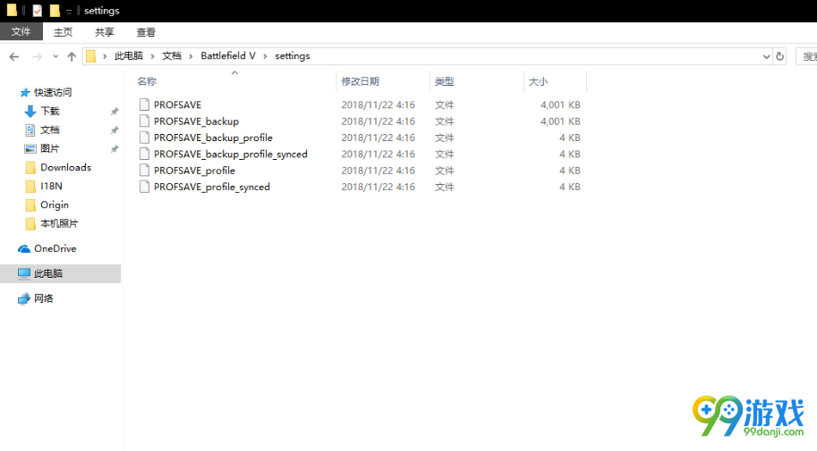Refresh the settings folder view
The width and height of the screenshot is (817, 451).
click(x=780, y=56)
